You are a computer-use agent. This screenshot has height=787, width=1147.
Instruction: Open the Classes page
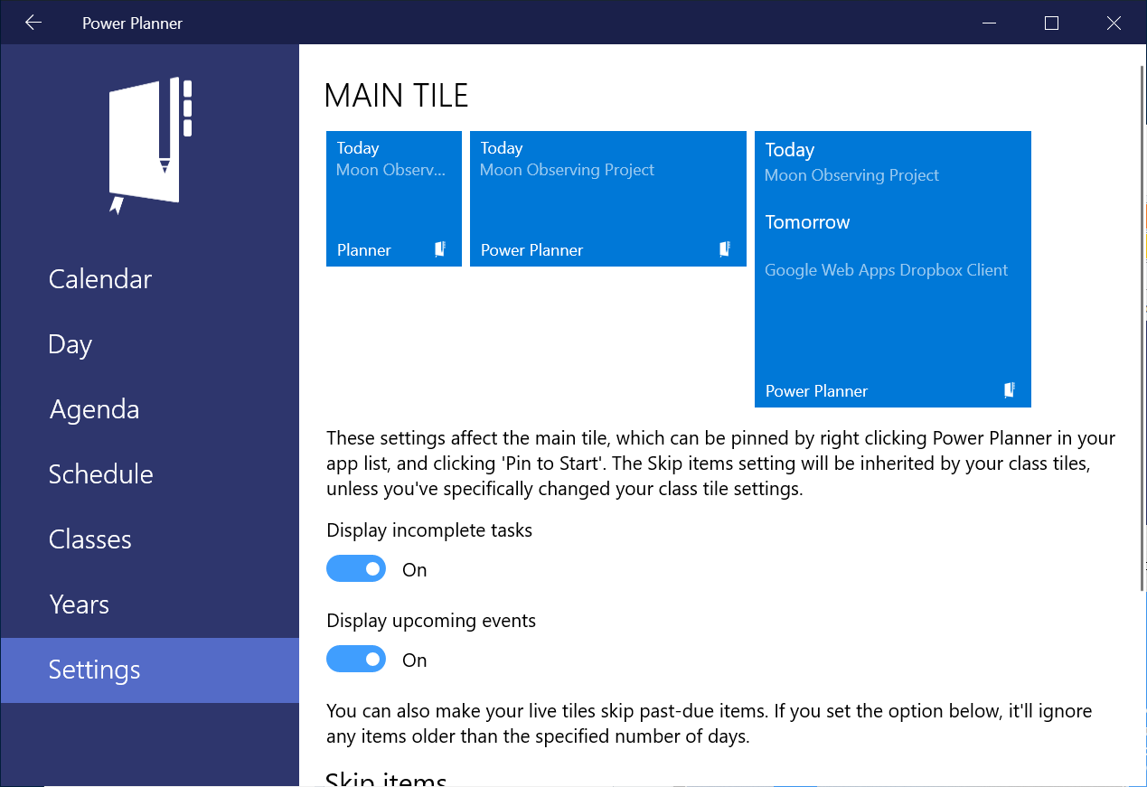coord(150,539)
